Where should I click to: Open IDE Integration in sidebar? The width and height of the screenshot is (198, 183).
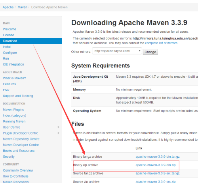tap(13, 64)
